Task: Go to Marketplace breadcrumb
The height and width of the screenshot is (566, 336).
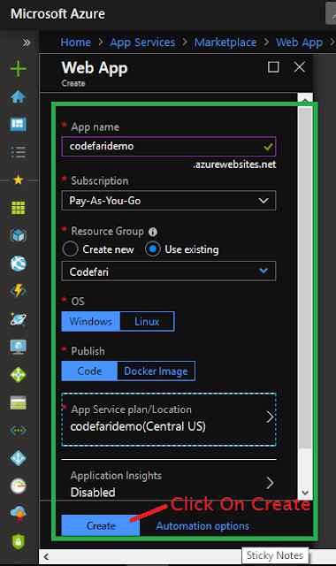Action: coord(225,42)
